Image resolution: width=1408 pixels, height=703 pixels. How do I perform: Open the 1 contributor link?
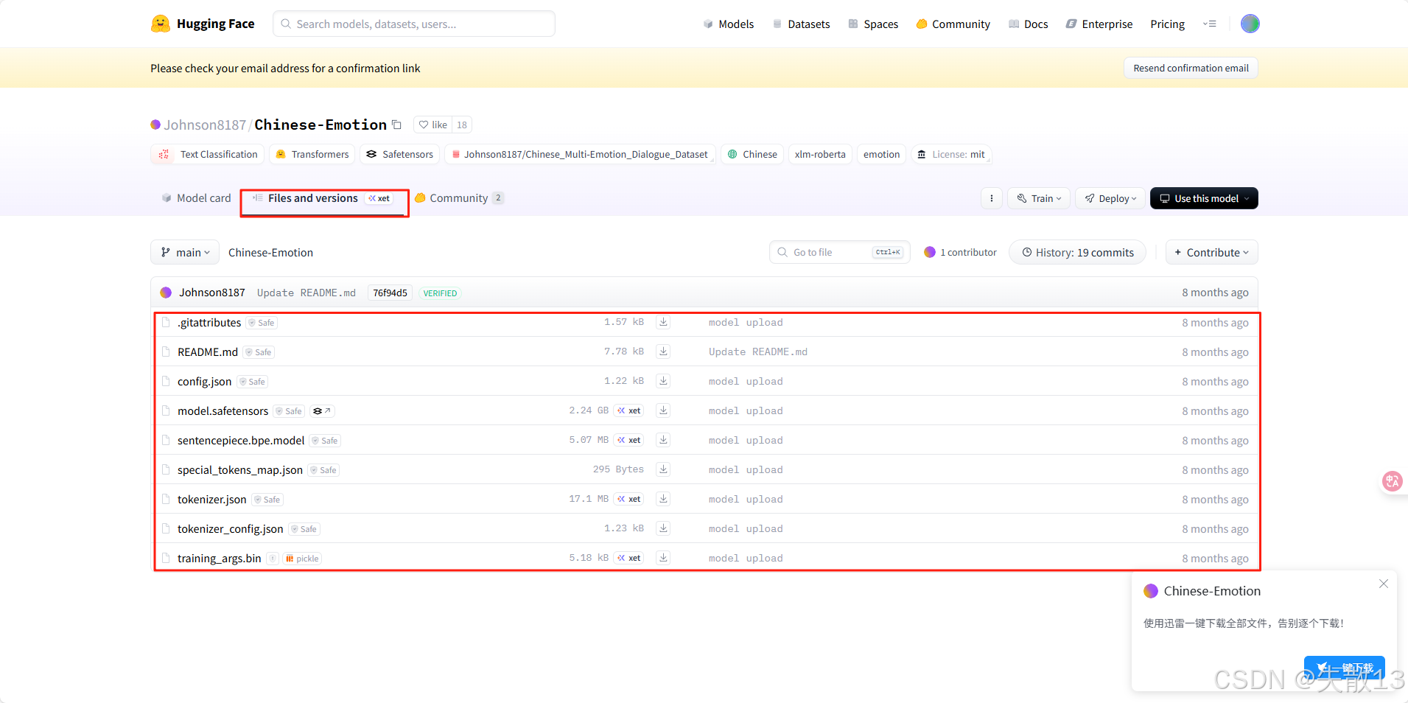(x=960, y=252)
